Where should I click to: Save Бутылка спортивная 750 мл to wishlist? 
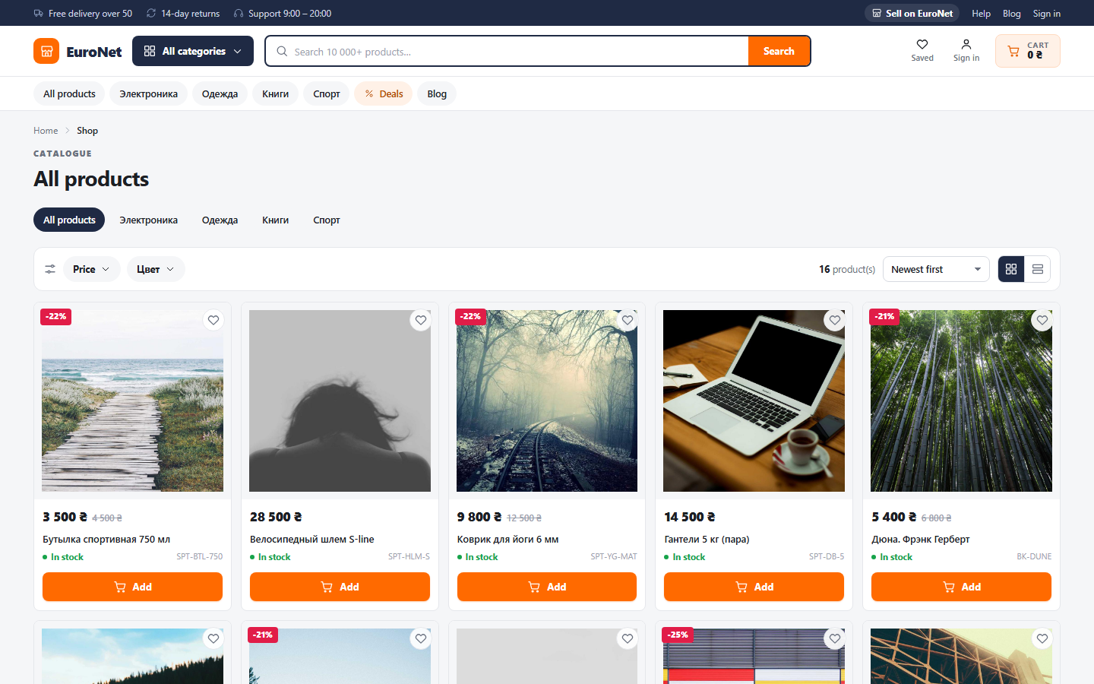coord(213,320)
